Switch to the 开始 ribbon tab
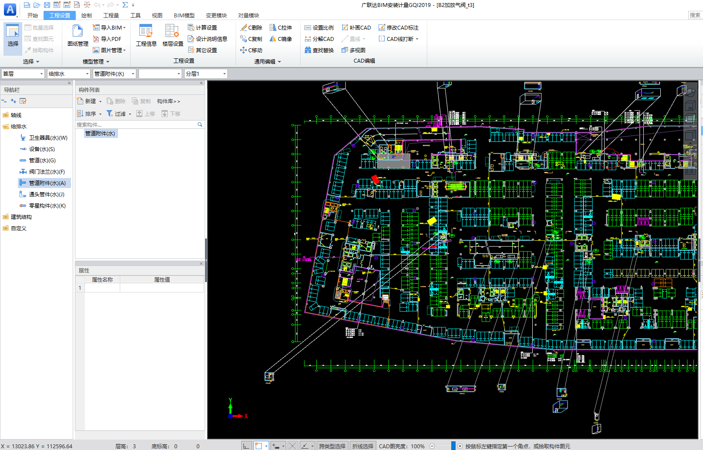The width and height of the screenshot is (703, 450). [33, 15]
